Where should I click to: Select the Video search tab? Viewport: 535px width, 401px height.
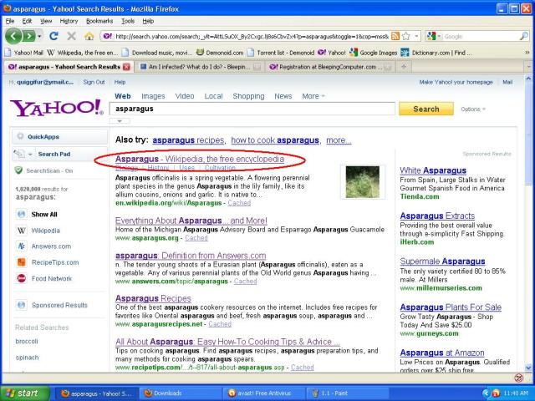[185, 96]
